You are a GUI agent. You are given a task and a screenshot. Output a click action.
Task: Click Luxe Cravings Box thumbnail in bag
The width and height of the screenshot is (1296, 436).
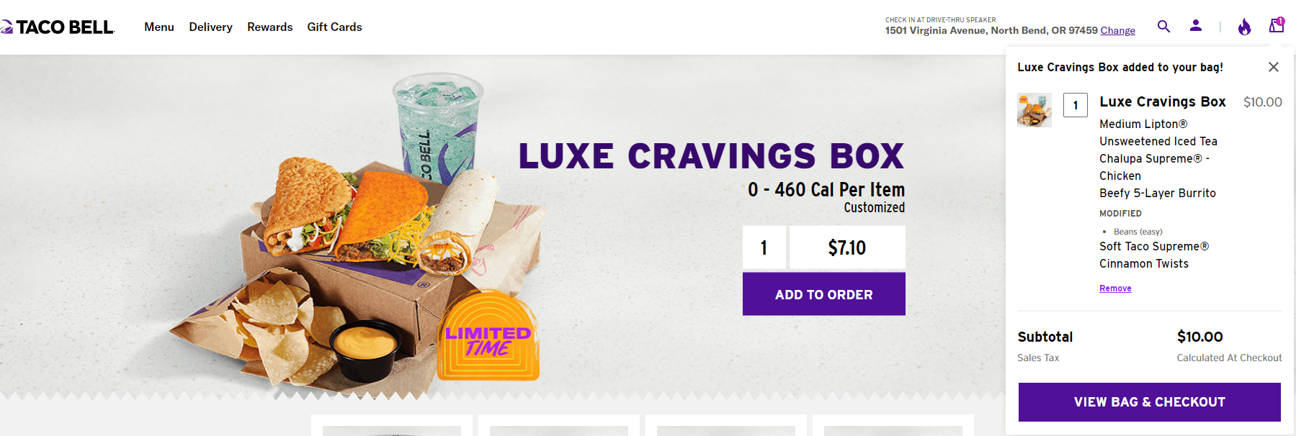(1034, 110)
